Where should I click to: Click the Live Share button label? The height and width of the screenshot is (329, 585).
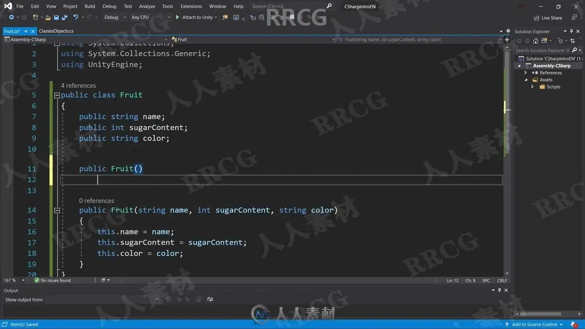552,18
